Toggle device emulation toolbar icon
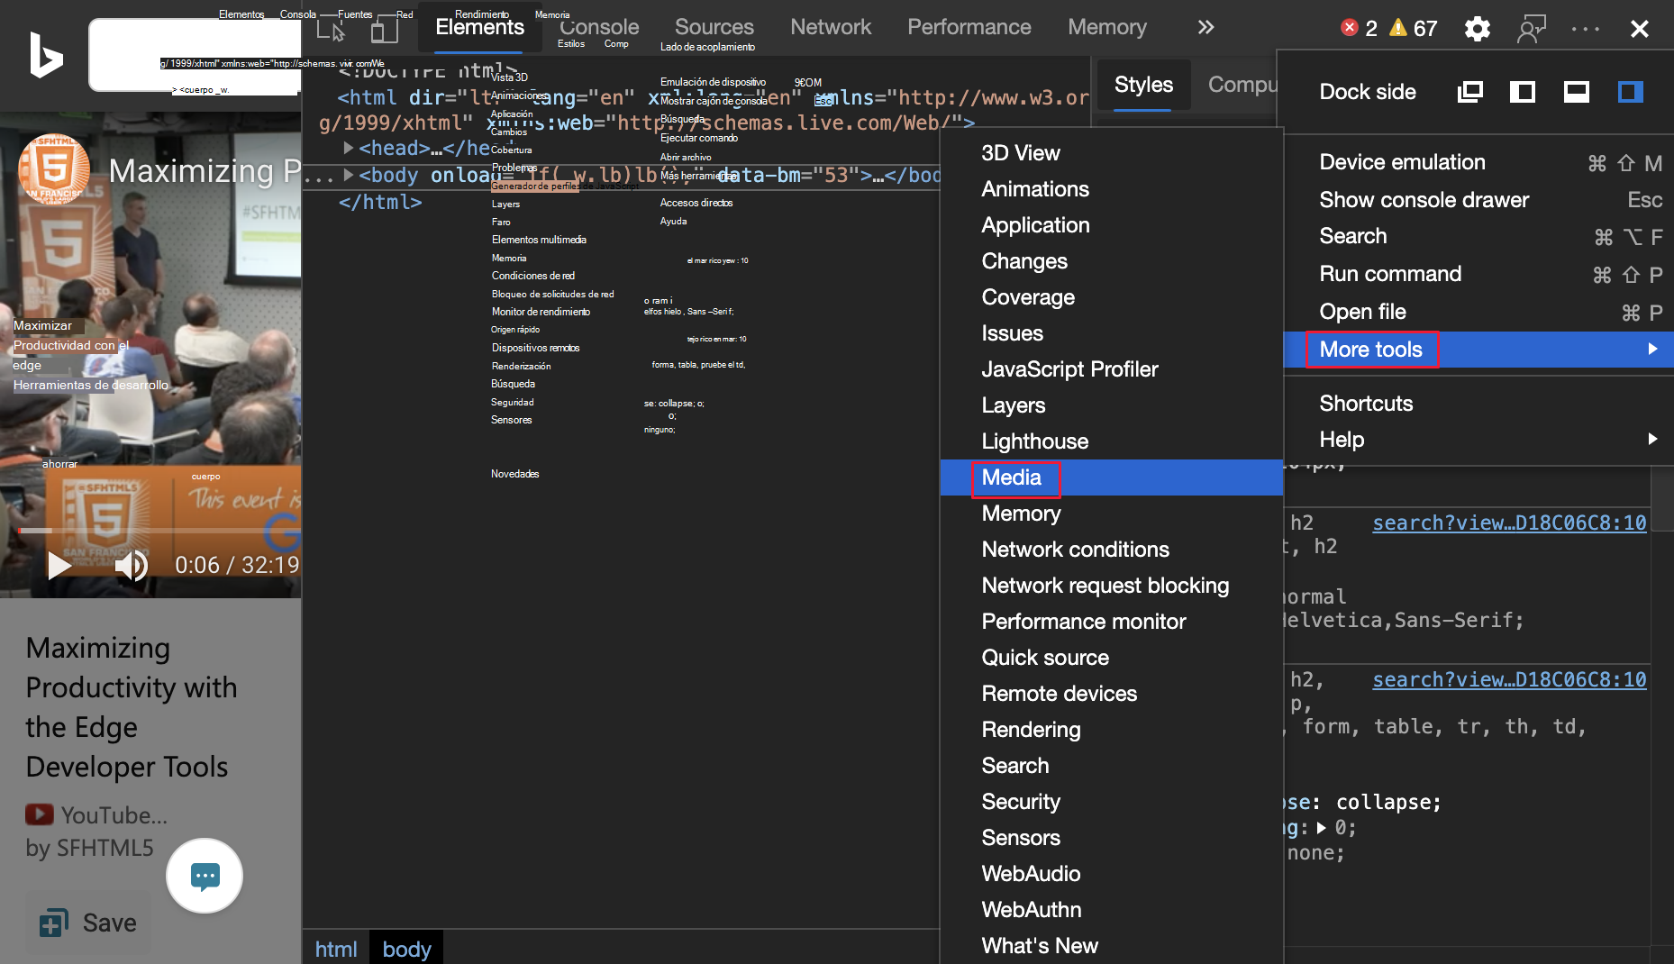Screen dimensions: 1674x964 (x=385, y=30)
